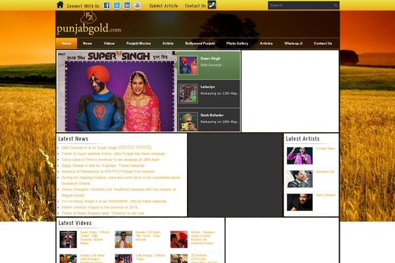395x263 pixels.
Task: Open the Facebook social icon
Action: (x=107, y=5)
